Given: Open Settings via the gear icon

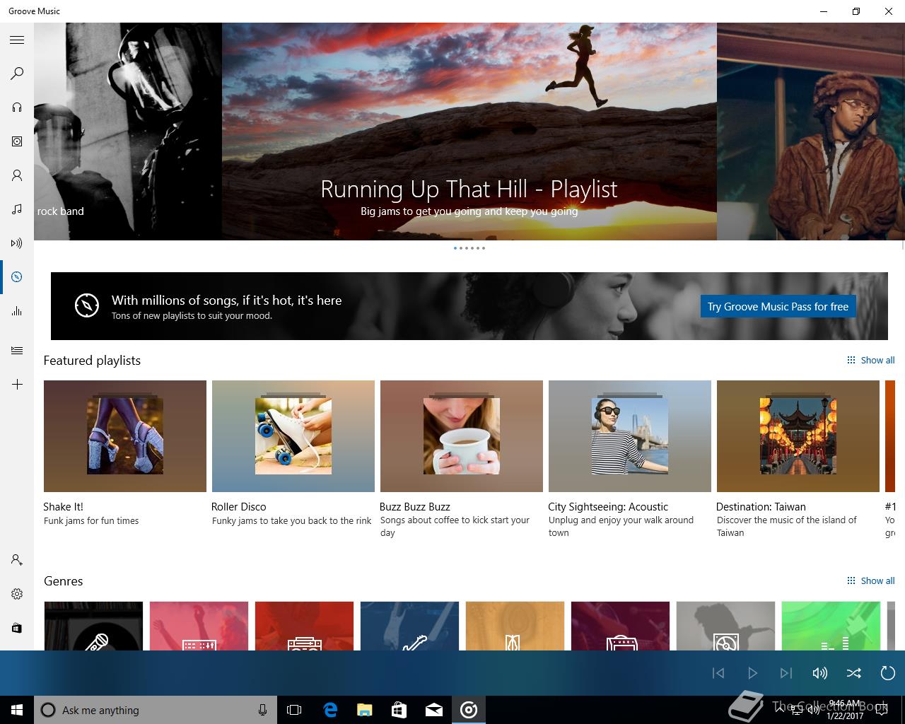Looking at the screenshot, I should pyautogui.click(x=17, y=594).
